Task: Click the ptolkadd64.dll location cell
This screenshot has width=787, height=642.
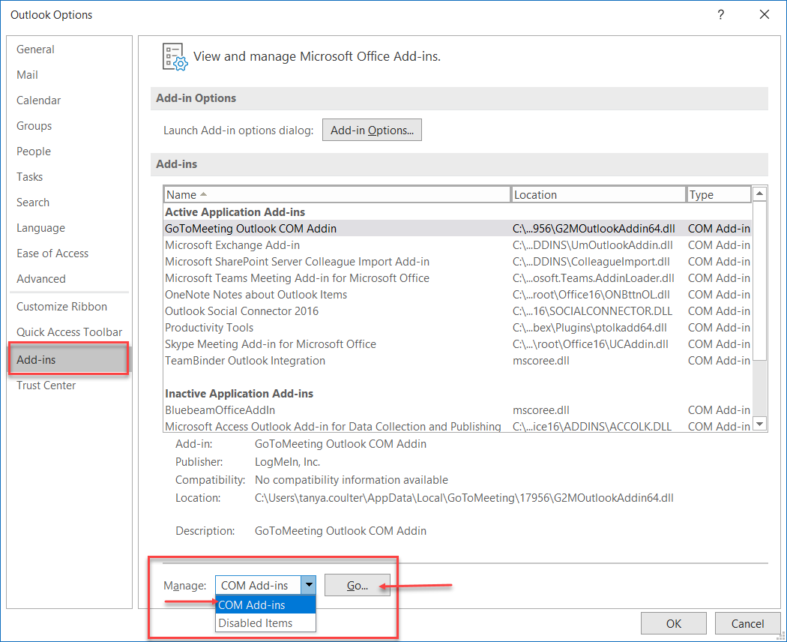Action: 590,328
